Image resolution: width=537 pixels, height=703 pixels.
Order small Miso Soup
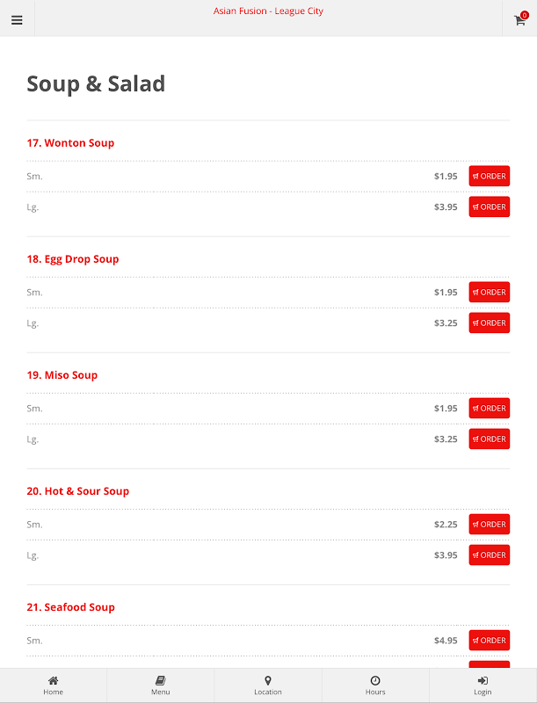489,409
